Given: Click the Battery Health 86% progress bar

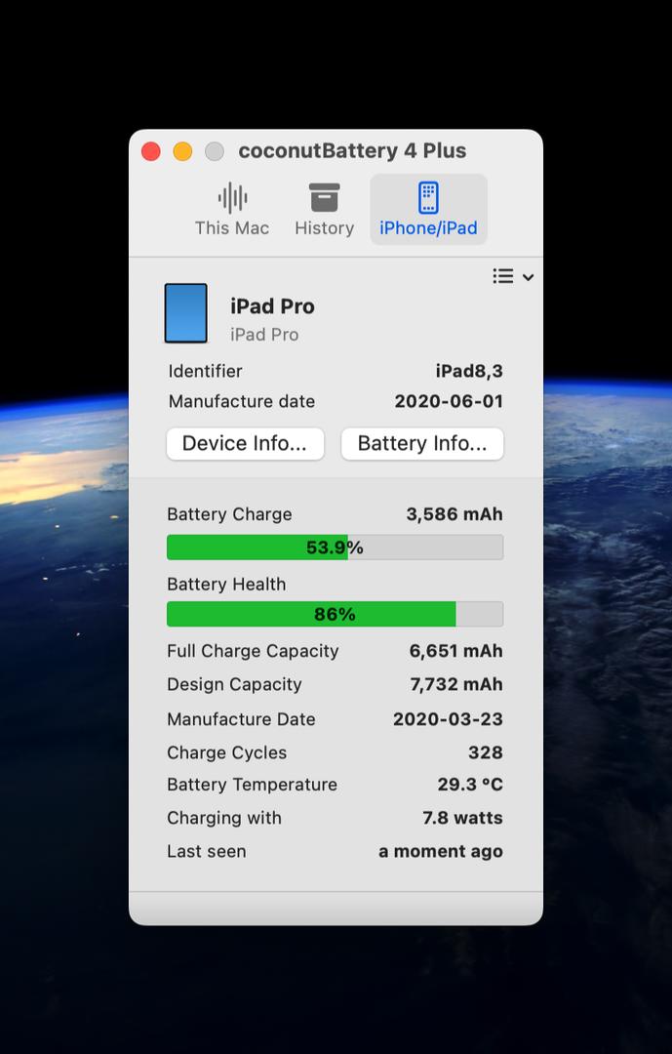Looking at the screenshot, I should click(x=335, y=615).
